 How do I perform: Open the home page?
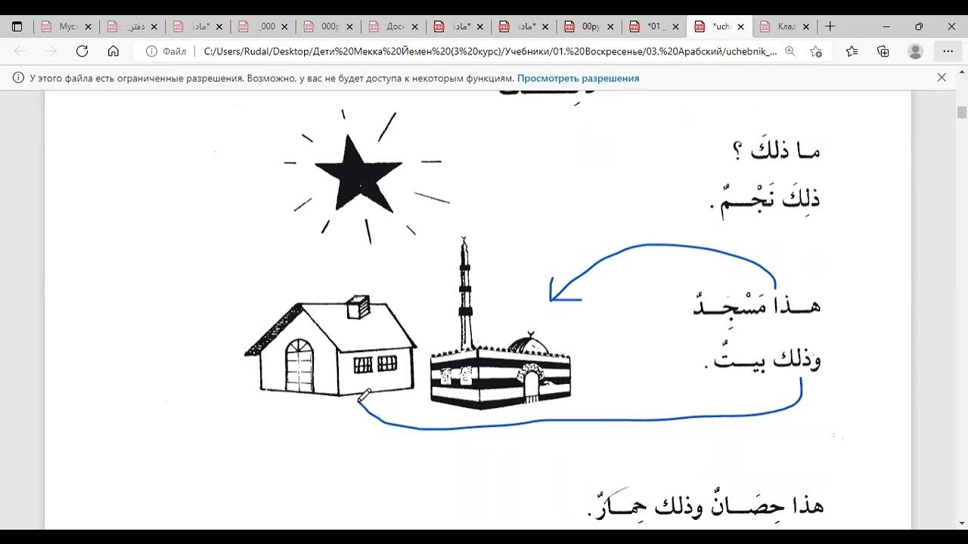tap(113, 51)
